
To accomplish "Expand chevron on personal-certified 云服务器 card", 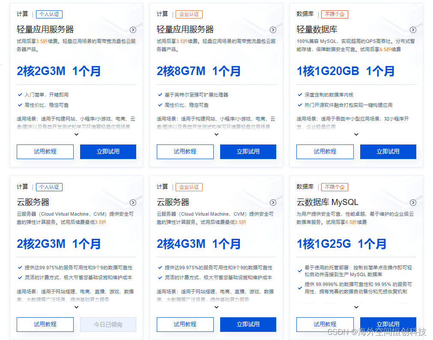I will point(77,307).
